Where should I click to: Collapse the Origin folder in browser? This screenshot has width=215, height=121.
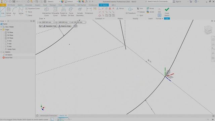[x=1, y=30]
